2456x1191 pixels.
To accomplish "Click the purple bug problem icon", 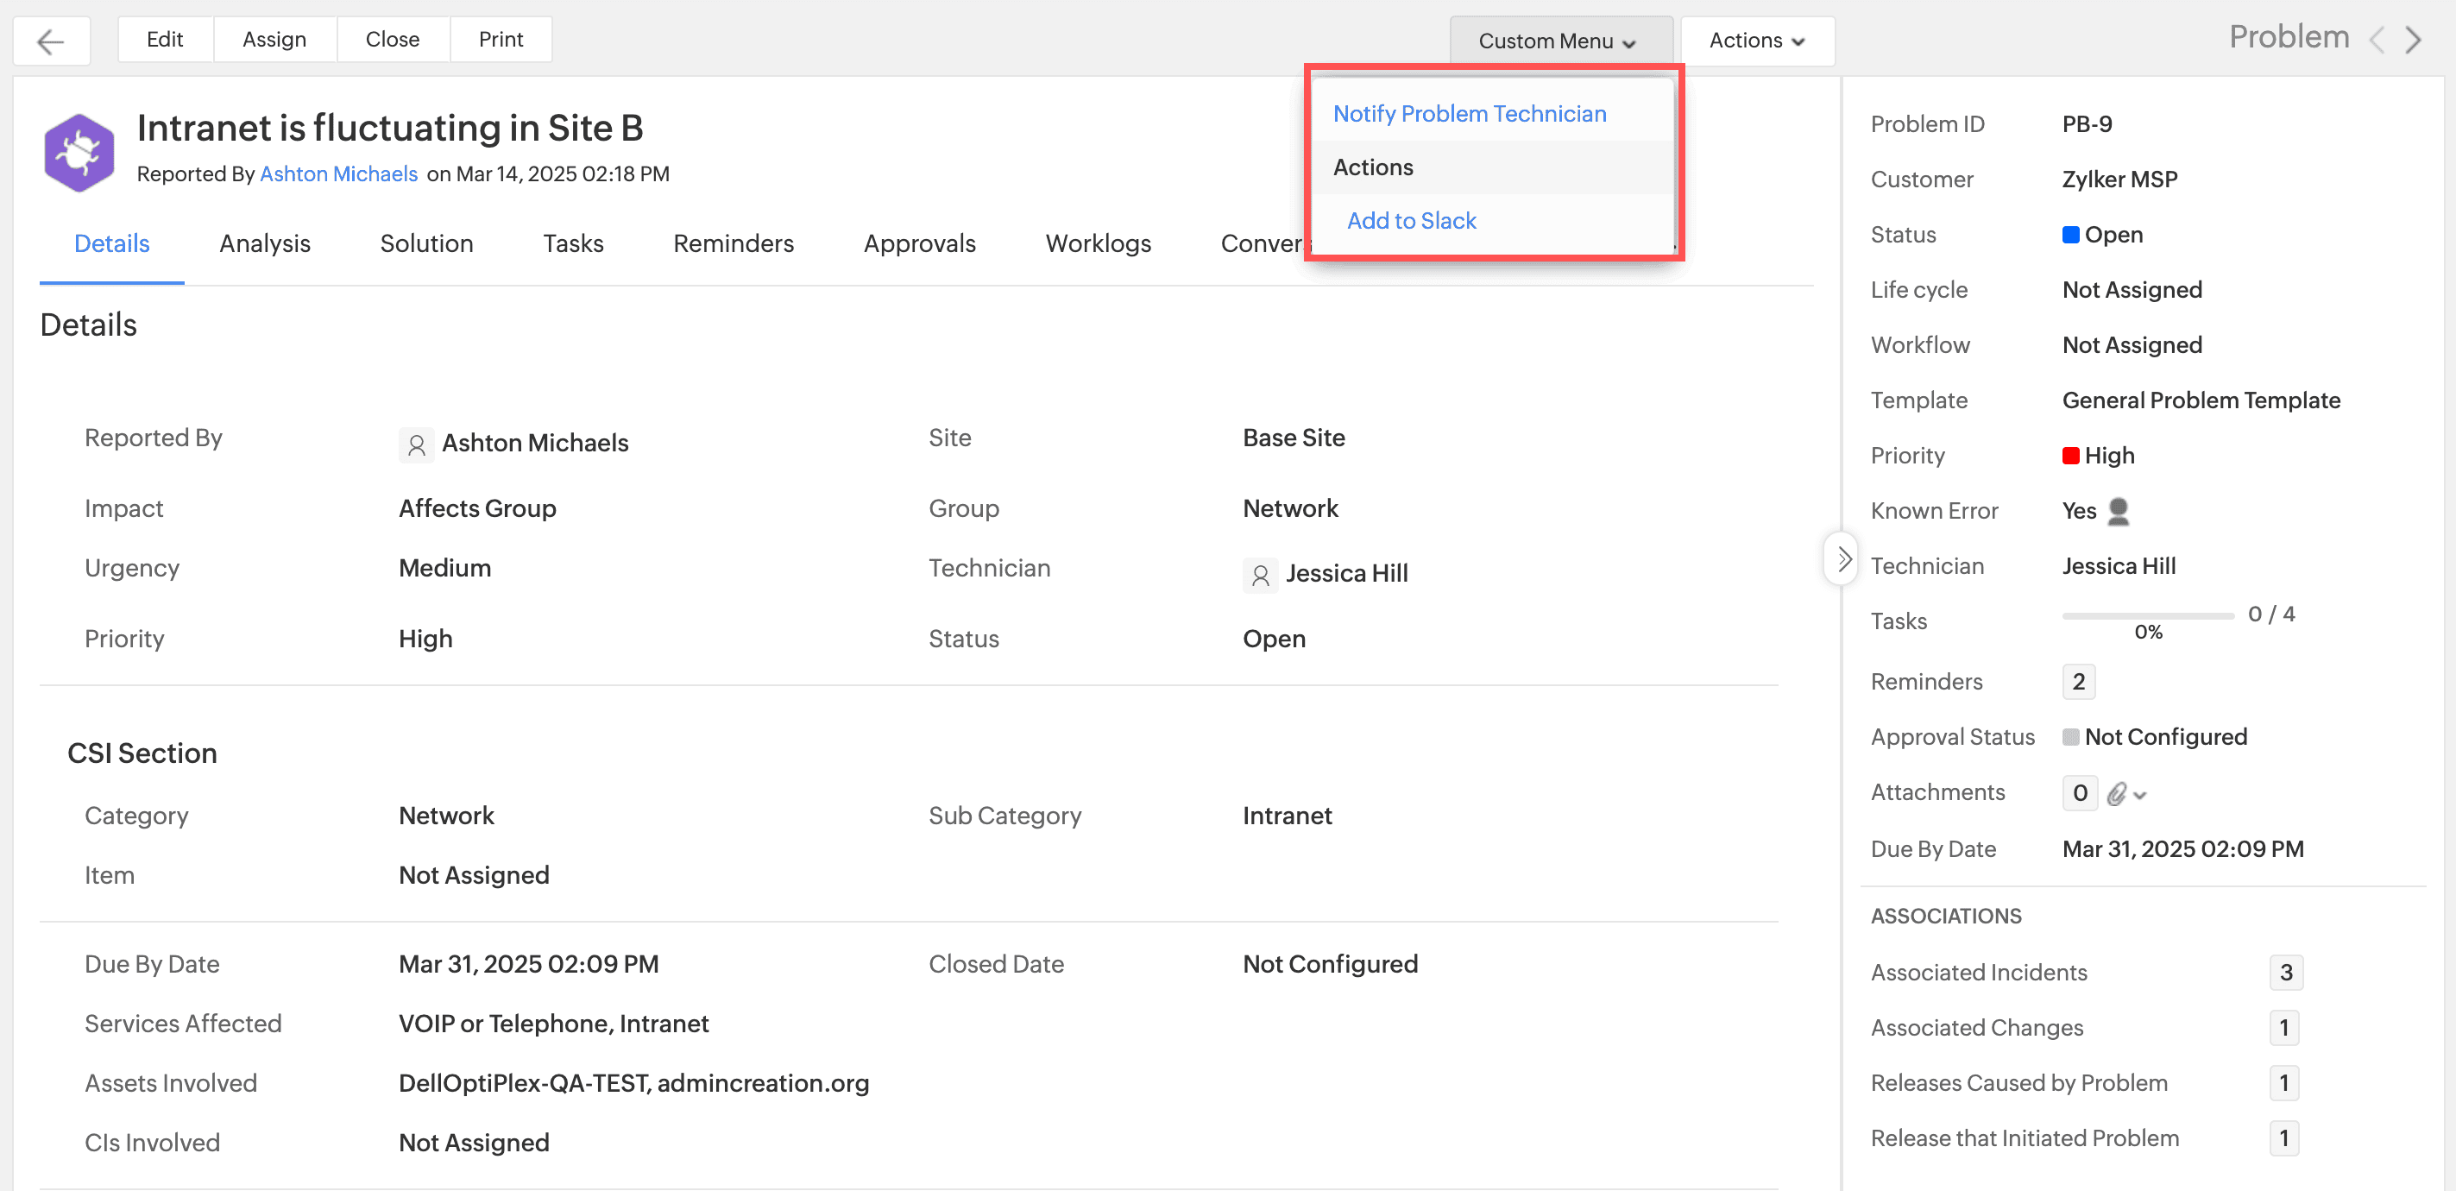I will 79,153.
